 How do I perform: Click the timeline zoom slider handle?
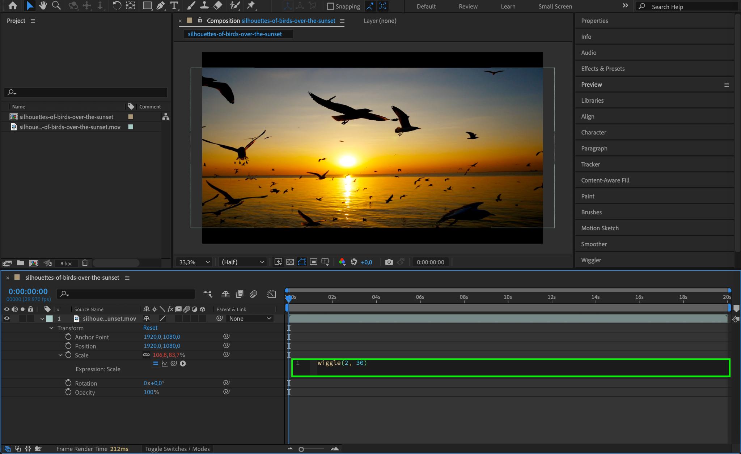click(301, 449)
